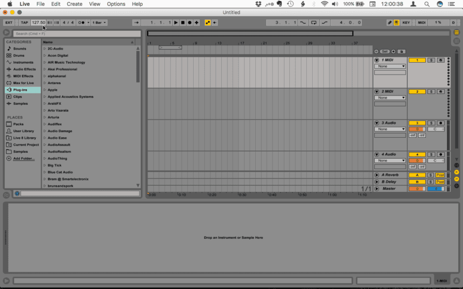Viewport: 463px width, 289px height.
Task: Open the 1 Bar quantization menu
Action: 99,22
